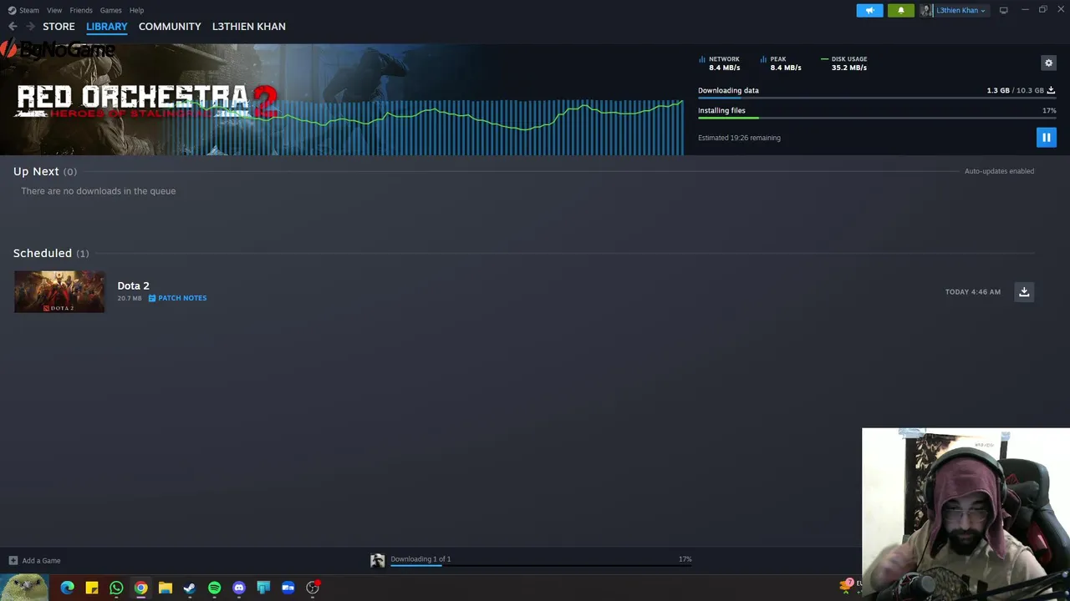Click the Installing files progress bar
This screenshot has width=1070, height=601.
tap(877, 119)
